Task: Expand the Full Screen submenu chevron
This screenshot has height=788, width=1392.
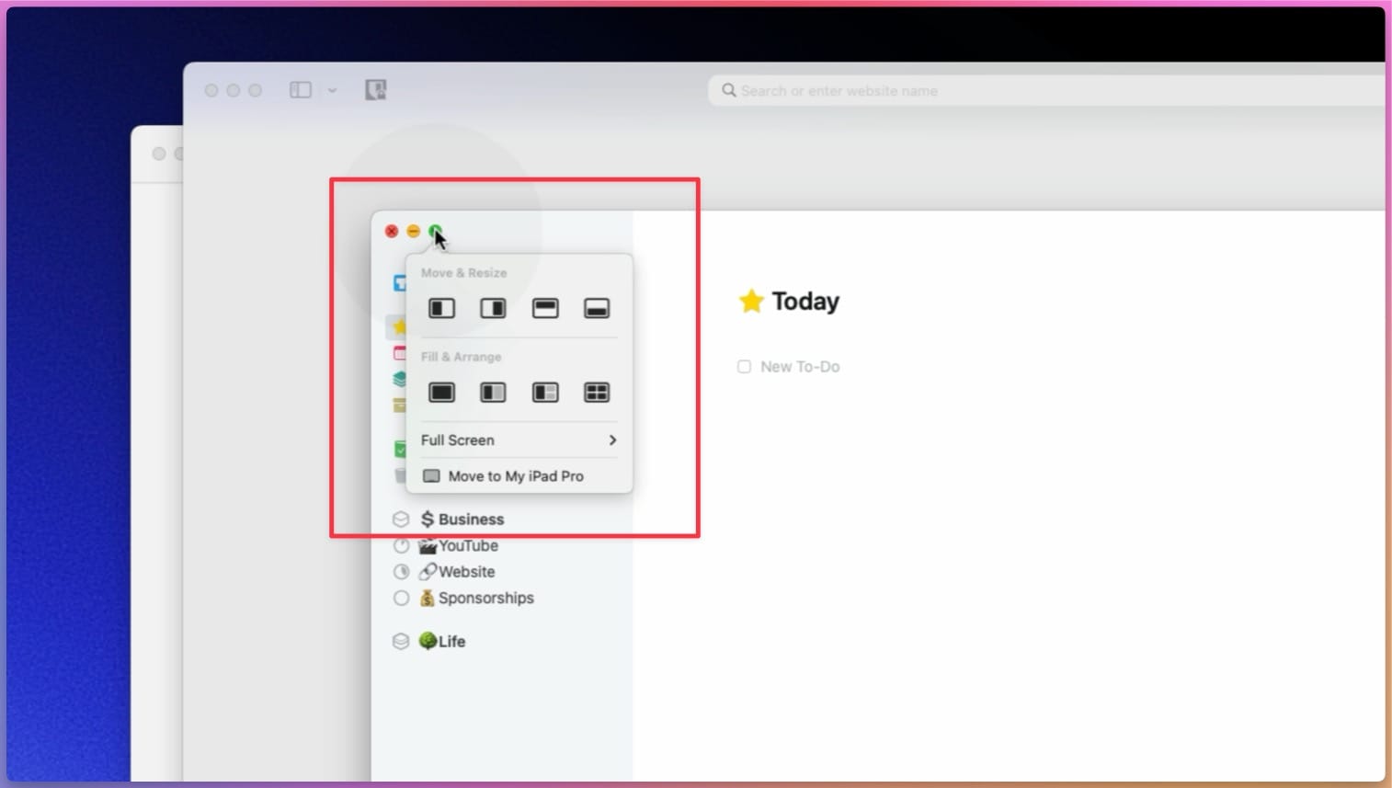Action: pos(612,440)
